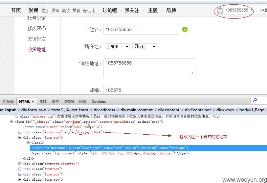Screen dimensions: 267x183
Task: Switch to the 控制台 tab in Firebug
Action: [x=8, y=101]
